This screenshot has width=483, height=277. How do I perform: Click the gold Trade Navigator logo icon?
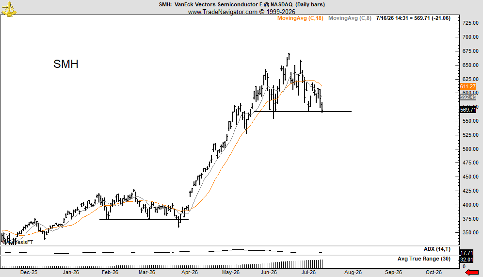[9, 9]
